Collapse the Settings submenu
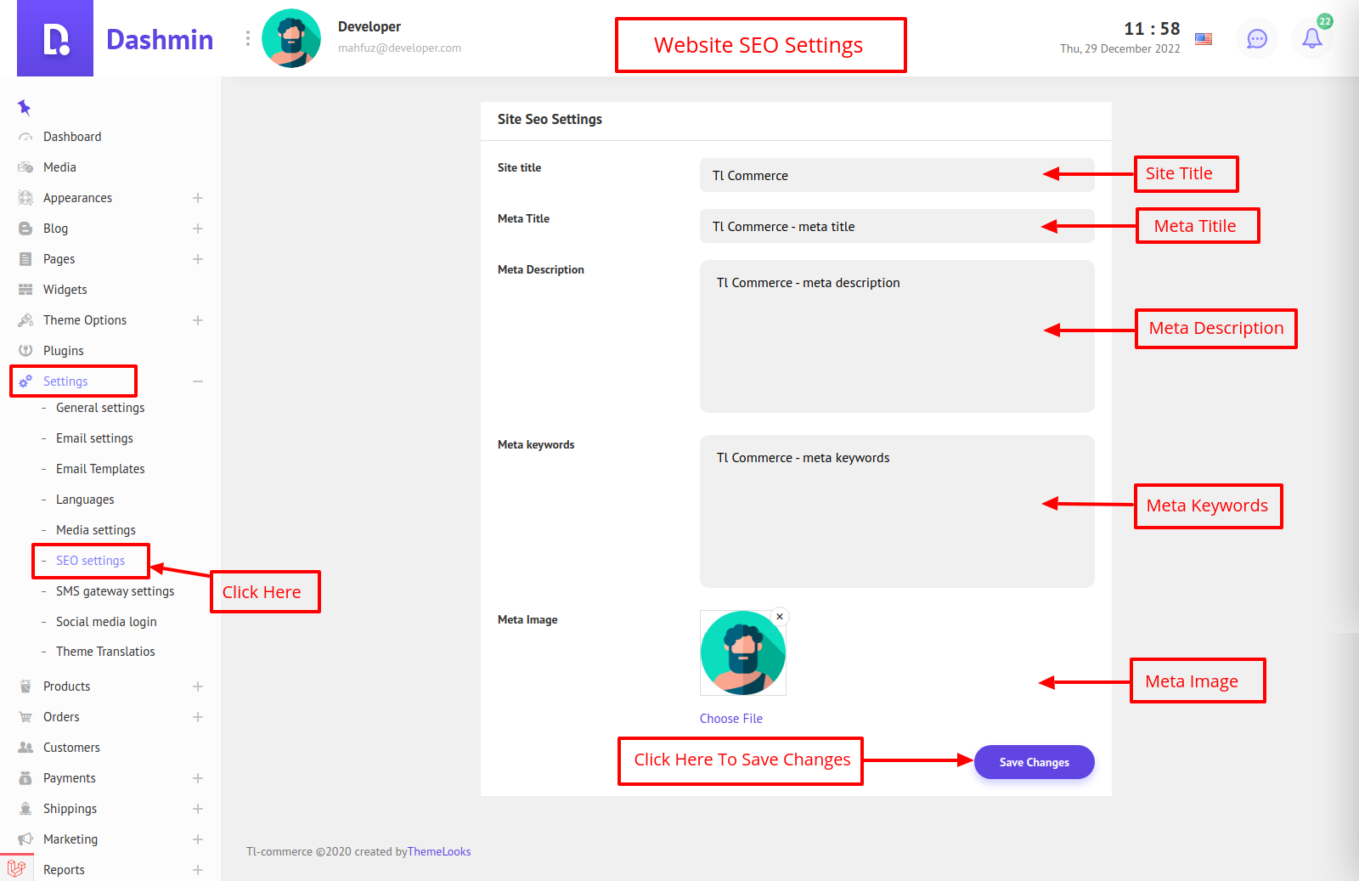1359x881 pixels. pos(197,381)
